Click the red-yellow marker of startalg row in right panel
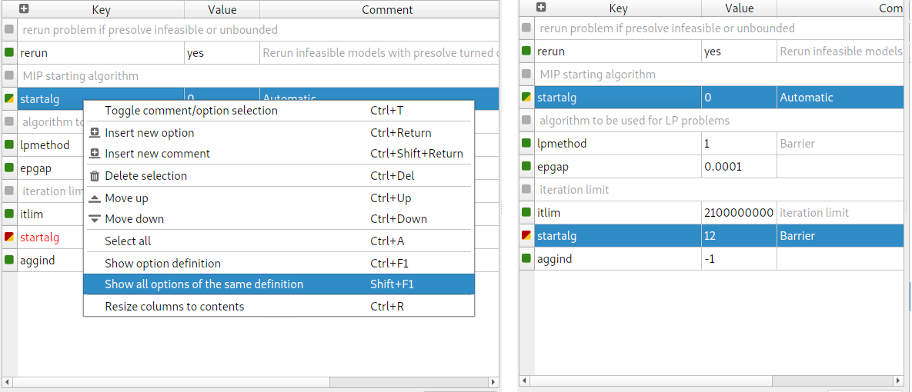 point(526,236)
